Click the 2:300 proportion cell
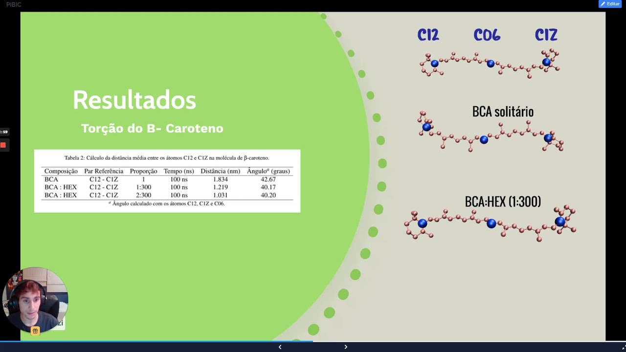626x352 pixels. [143, 195]
